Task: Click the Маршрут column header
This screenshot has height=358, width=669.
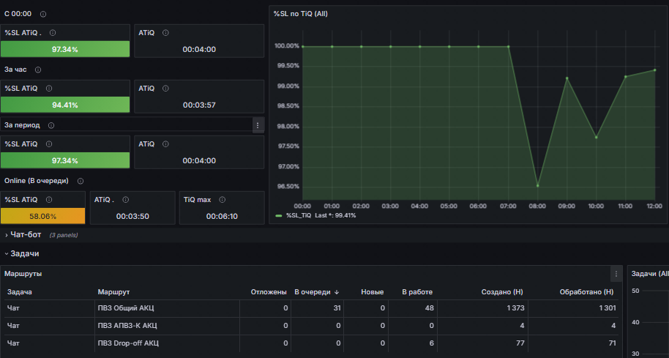Action: tap(113, 292)
